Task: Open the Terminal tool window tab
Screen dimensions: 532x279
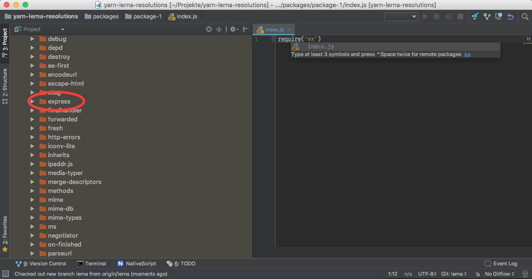Action: pyautogui.click(x=92, y=263)
